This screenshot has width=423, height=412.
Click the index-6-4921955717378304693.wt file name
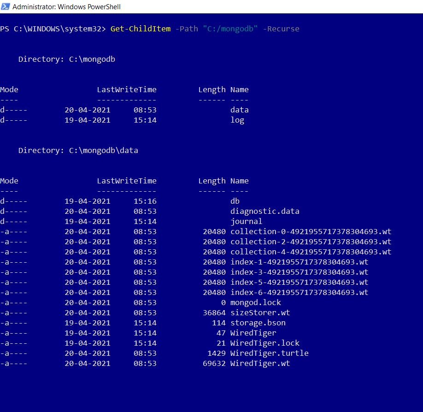click(x=299, y=292)
